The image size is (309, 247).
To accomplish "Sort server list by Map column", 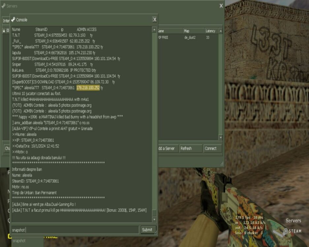I will tap(193, 31).
